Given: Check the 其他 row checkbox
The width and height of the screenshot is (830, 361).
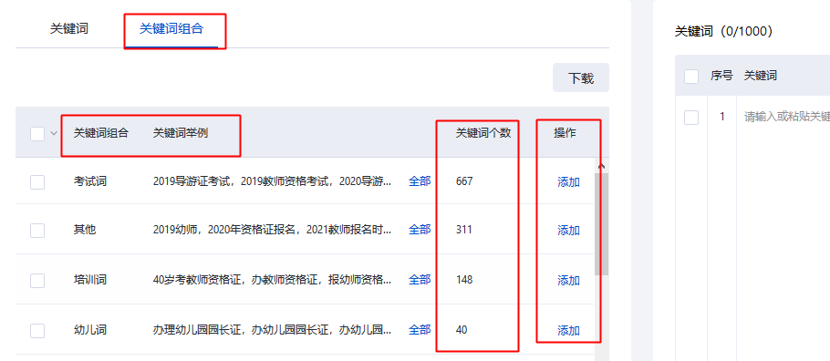Looking at the screenshot, I should [x=37, y=231].
